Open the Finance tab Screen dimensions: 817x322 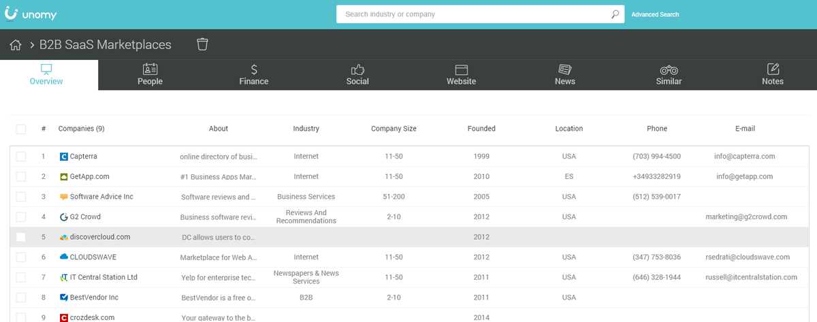pos(254,75)
